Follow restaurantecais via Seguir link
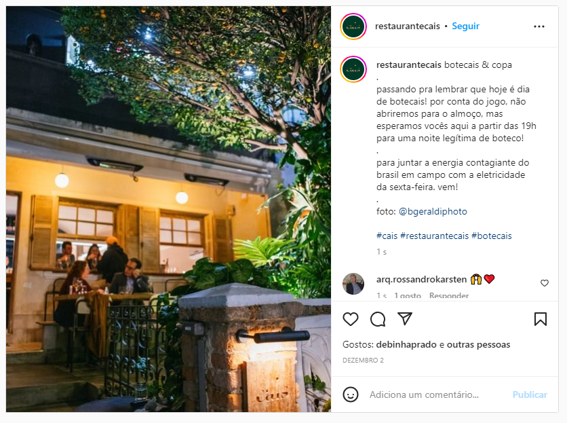The height and width of the screenshot is (423, 567). 465,26
